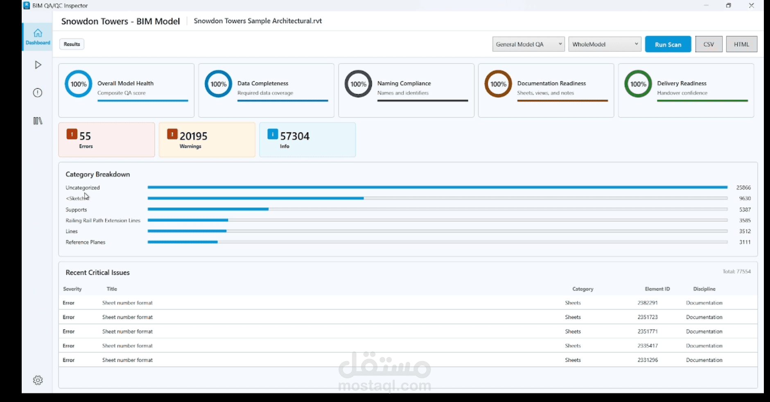770x402 pixels.
Task: Select issue row with Element ID 2382291
Action: (408, 303)
